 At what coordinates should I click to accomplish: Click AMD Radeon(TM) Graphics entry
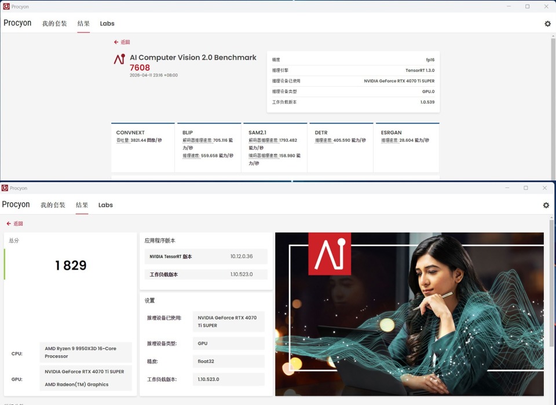(76, 384)
